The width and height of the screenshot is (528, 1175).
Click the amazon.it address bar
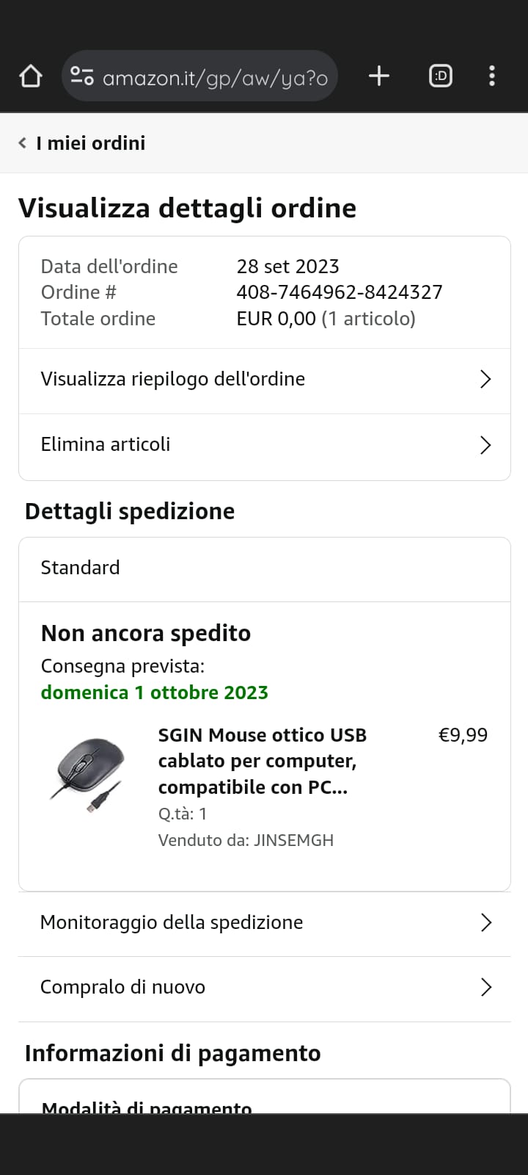point(214,77)
